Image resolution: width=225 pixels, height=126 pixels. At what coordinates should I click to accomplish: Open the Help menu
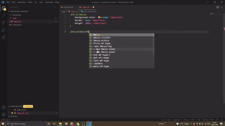(57, 2)
